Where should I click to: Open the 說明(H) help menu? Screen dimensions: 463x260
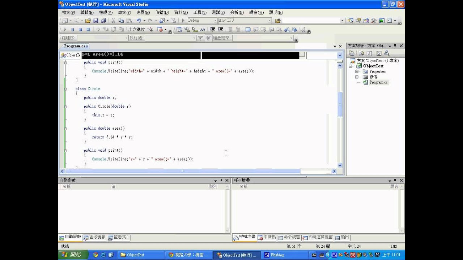coord(276,12)
